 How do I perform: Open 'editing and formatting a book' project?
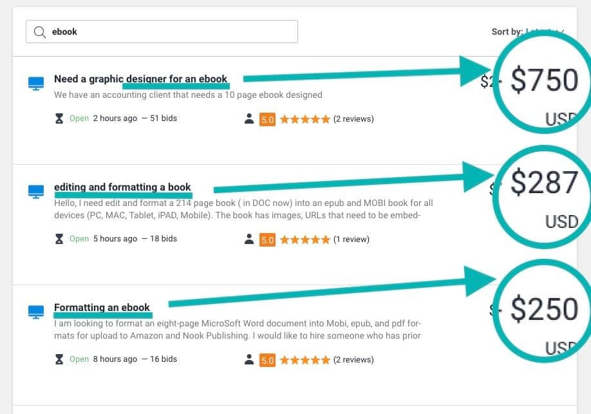pyautogui.click(x=122, y=187)
